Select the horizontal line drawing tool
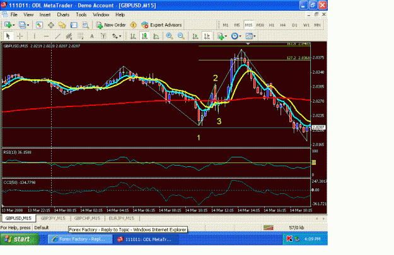 pyautogui.click(x=46, y=36)
